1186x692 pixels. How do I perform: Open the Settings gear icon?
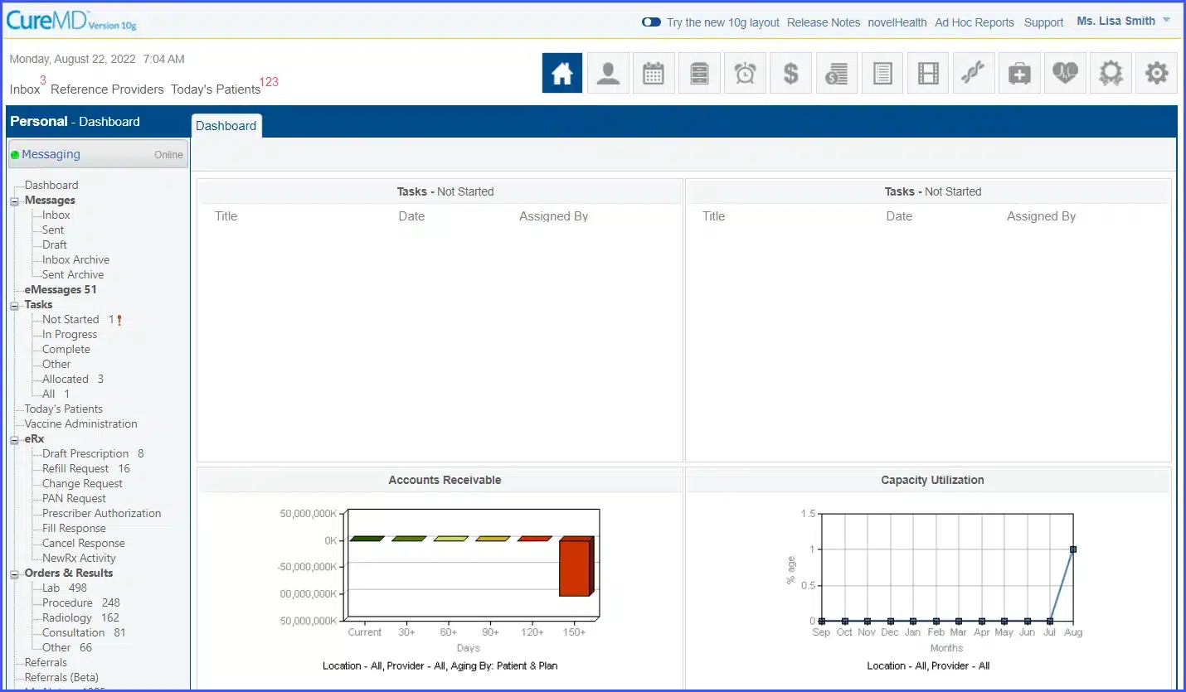tap(1156, 73)
